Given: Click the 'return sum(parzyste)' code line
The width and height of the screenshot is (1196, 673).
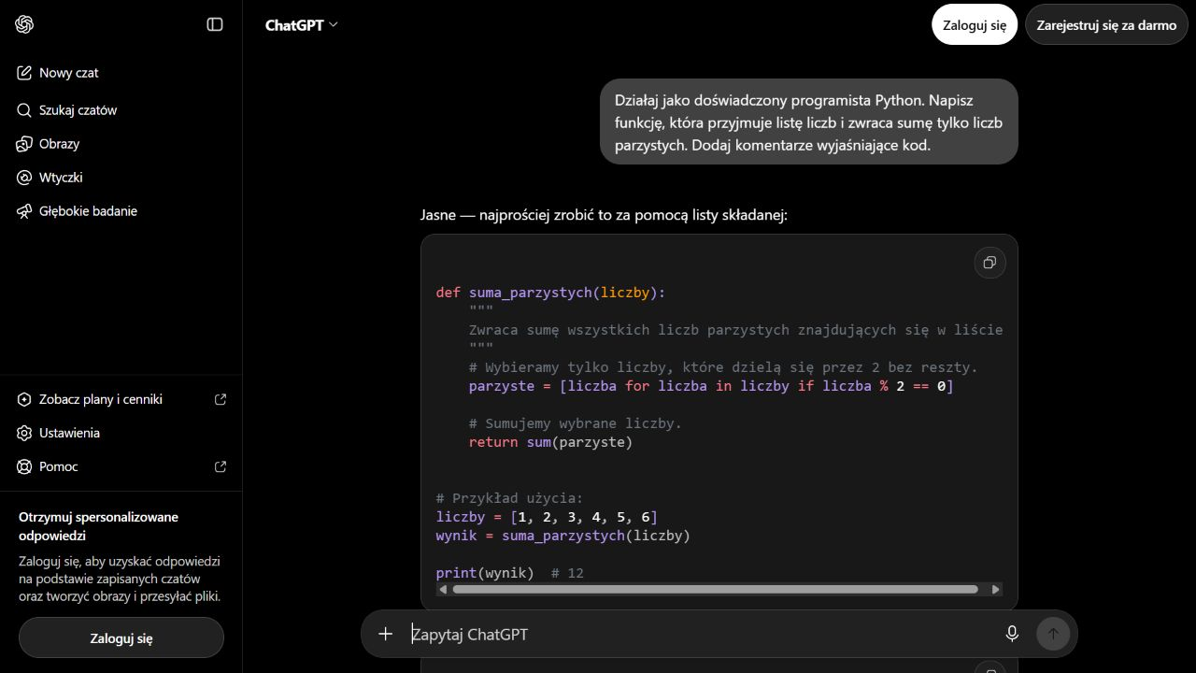Looking at the screenshot, I should click(x=550, y=442).
